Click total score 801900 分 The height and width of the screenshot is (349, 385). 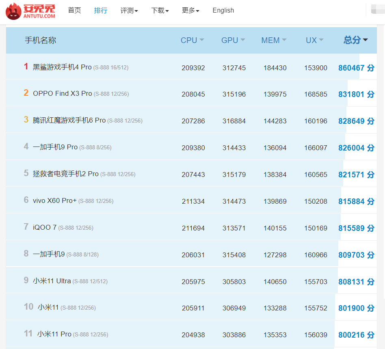tap(356, 308)
